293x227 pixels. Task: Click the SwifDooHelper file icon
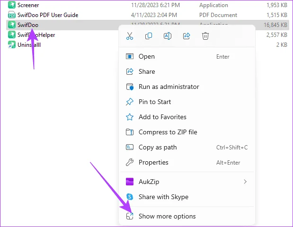12,35
